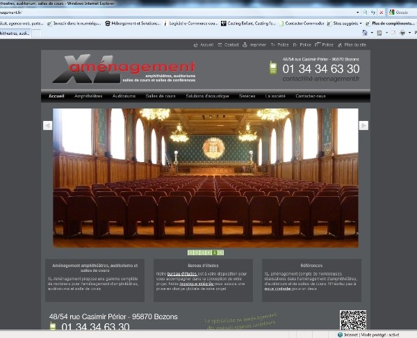Click the A+ Police increase font link
The width and height of the screenshot is (417, 338).
(x=279, y=45)
